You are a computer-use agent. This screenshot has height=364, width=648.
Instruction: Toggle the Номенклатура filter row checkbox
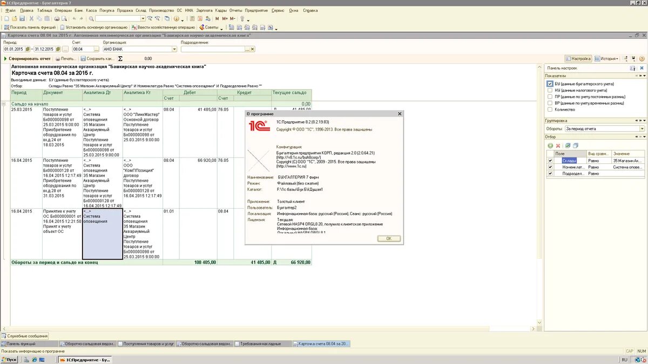[550, 167]
